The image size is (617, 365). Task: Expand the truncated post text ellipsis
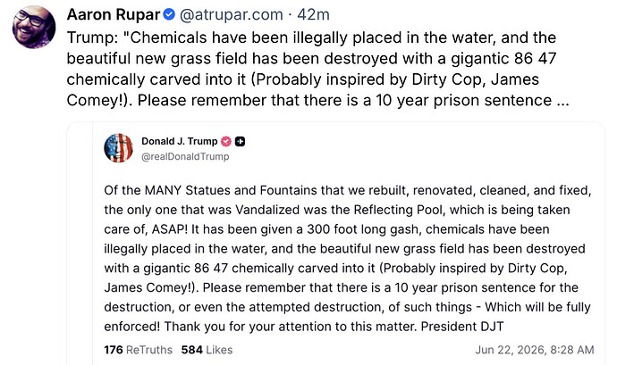[563, 101]
